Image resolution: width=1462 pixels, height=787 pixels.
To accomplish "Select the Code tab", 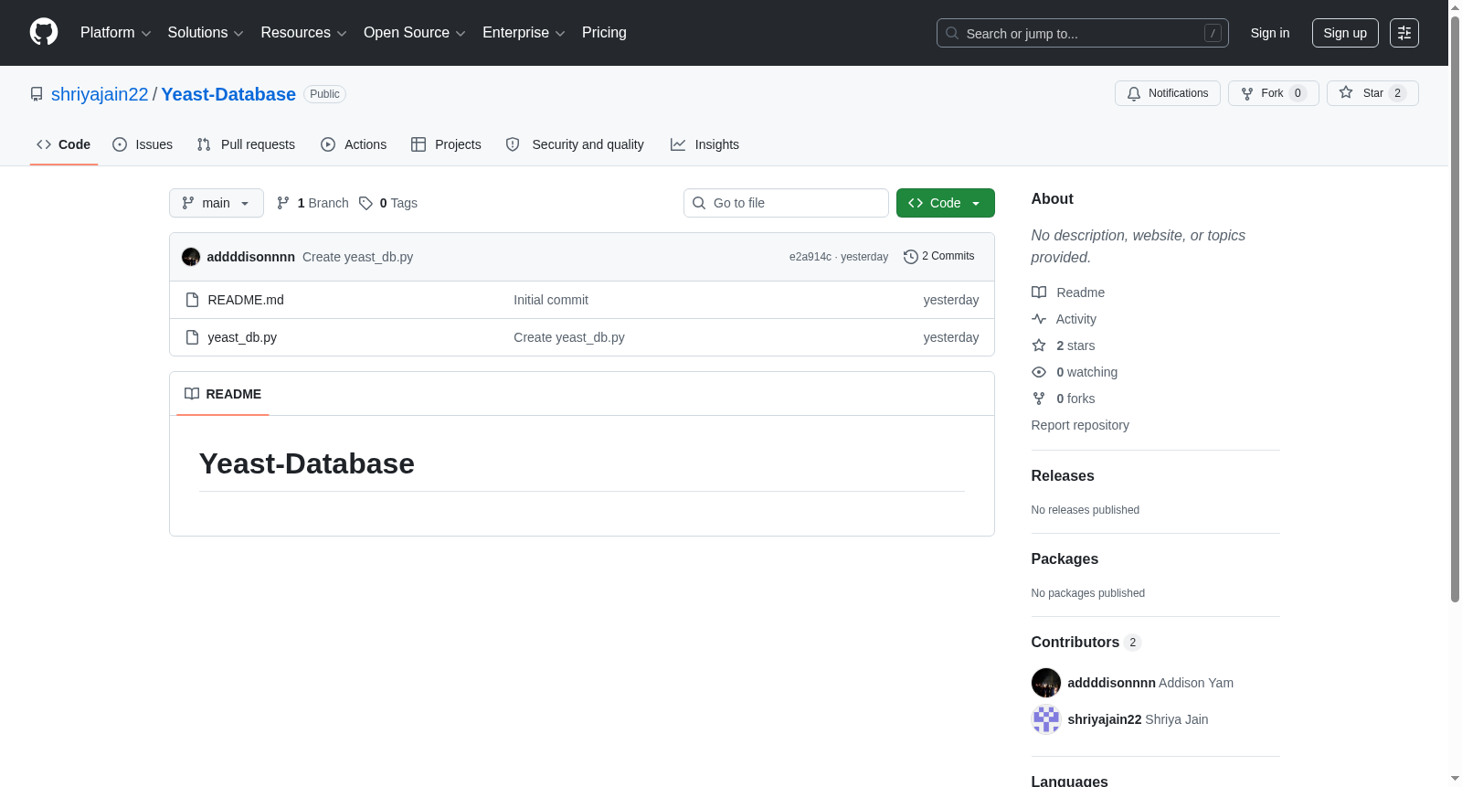I will coord(64,144).
